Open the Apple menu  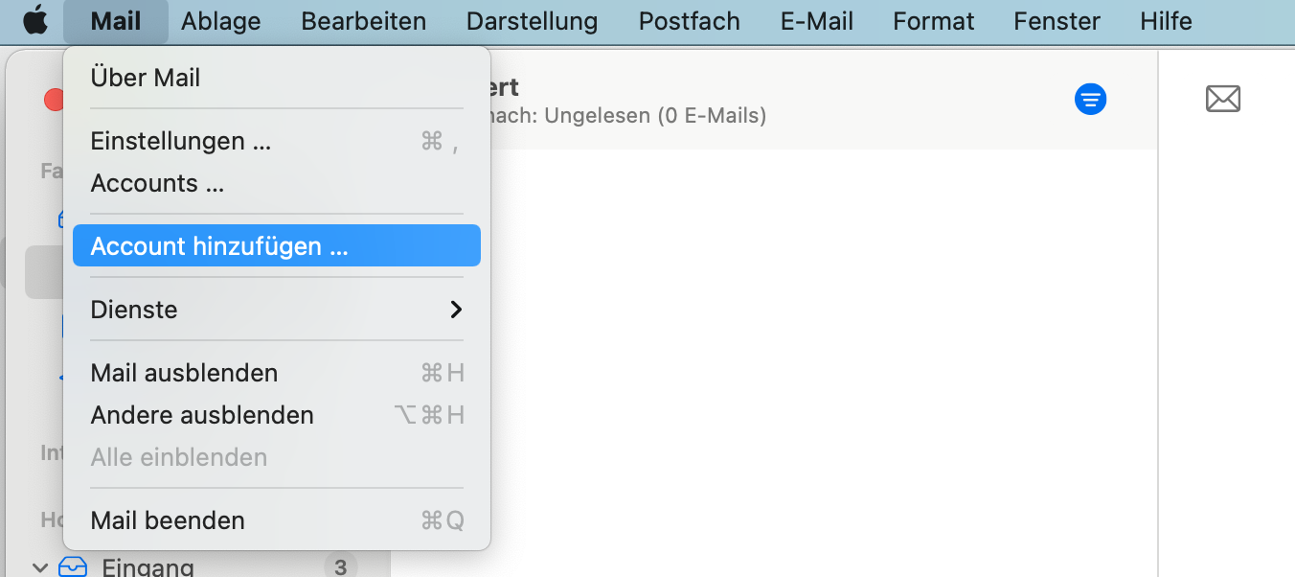tap(34, 20)
